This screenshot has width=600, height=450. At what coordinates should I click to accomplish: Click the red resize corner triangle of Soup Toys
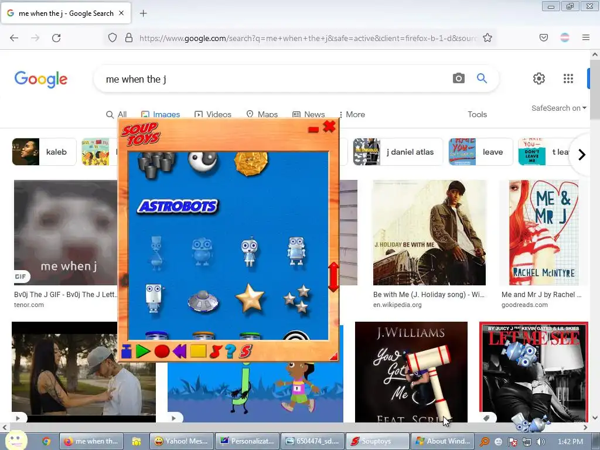click(x=333, y=357)
